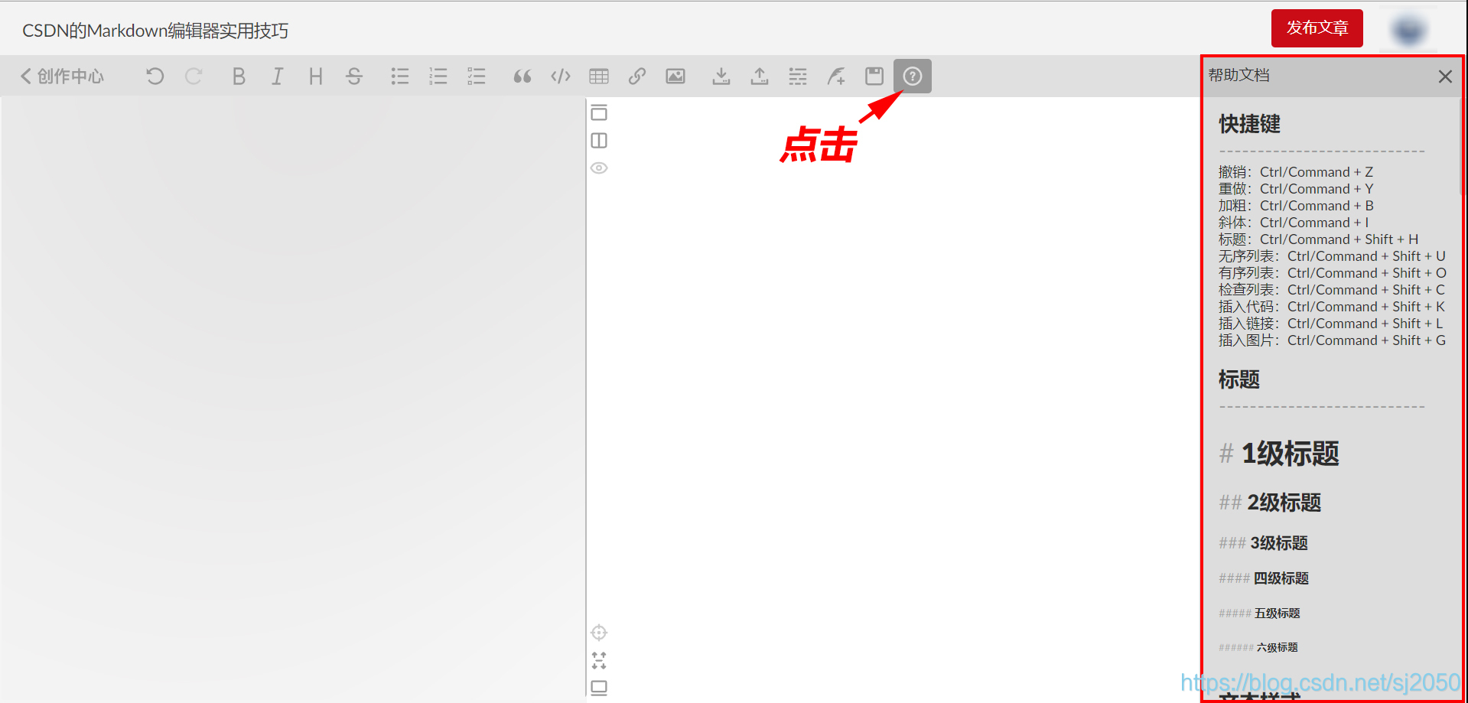Close the 帮助文档 panel
Image resolution: width=1468 pixels, height=703 pixels.
point(1445,76)
